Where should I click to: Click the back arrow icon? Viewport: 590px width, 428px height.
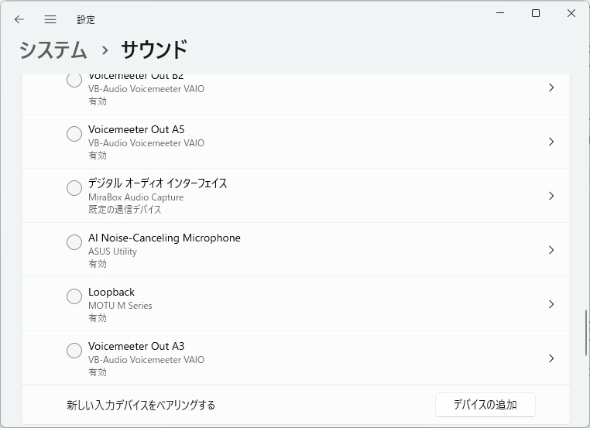(19, 19)
